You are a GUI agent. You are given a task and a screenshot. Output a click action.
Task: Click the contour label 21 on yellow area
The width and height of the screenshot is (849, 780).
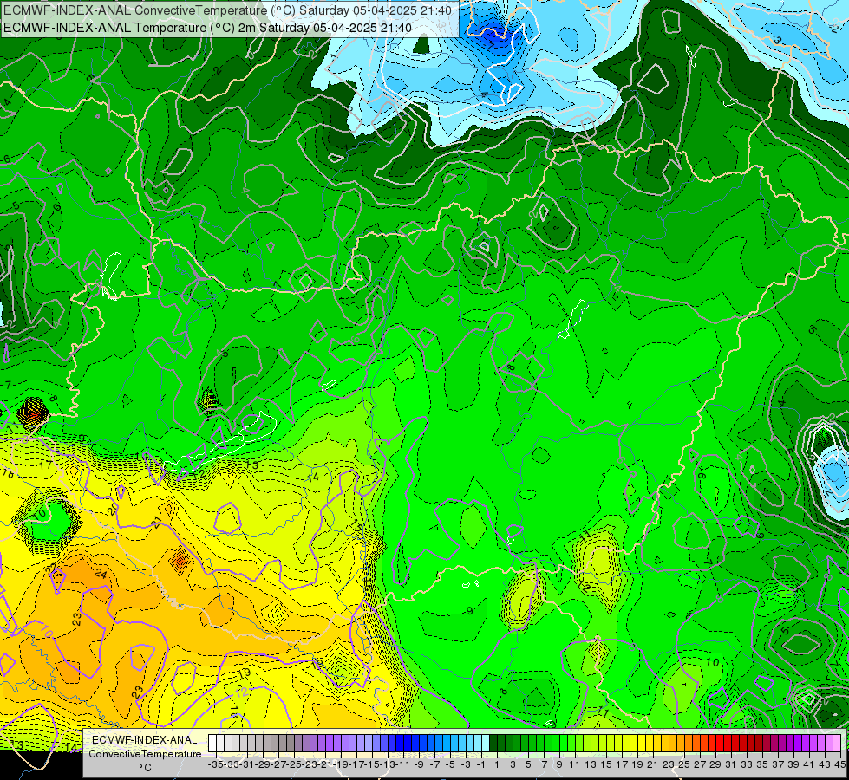point(157,522)
